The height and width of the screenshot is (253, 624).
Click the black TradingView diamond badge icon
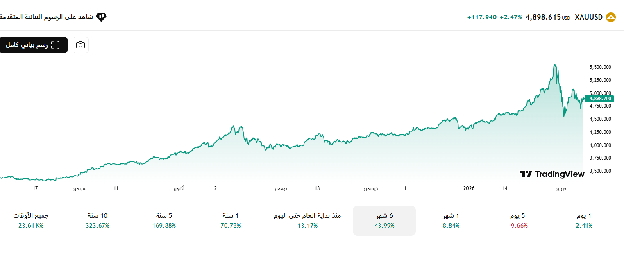click(101, 17)
